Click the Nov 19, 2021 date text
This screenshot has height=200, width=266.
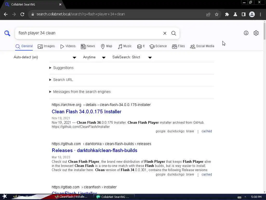click(x=61, y=118)
